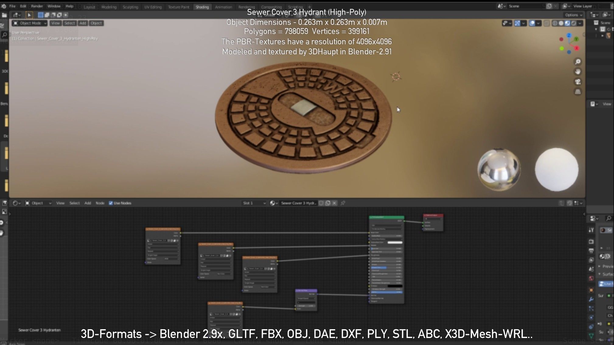Viewport: 614px width, 345px height.
Task: Open the 3D viewport editor type dropdown
Action: pyautogui.click(x=16, y=15)
